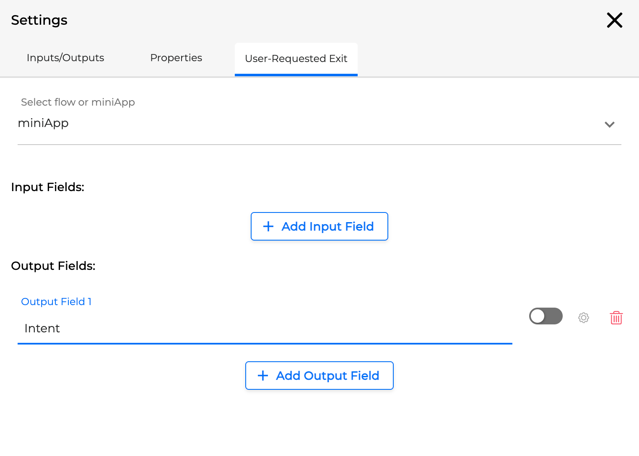Viewport: 639px width, 456px height.
Task: Click the 'Select flow or miniApp' label
Action: point(78,102)
